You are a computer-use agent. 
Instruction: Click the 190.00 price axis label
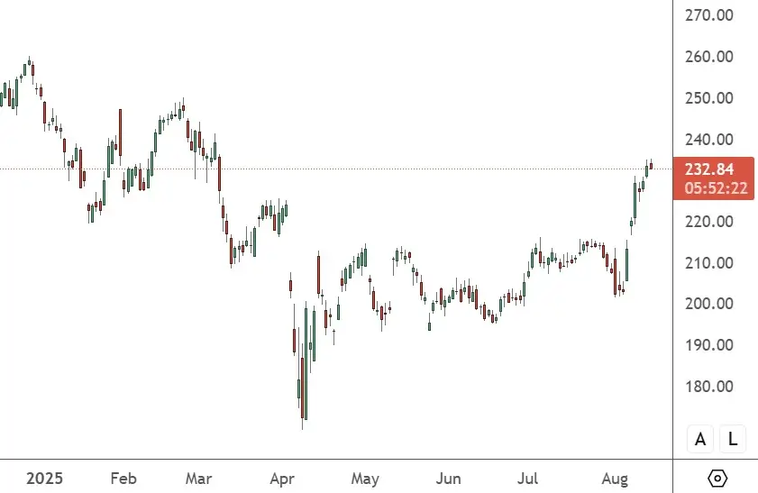pyautogui.click(x=708, y=345)
